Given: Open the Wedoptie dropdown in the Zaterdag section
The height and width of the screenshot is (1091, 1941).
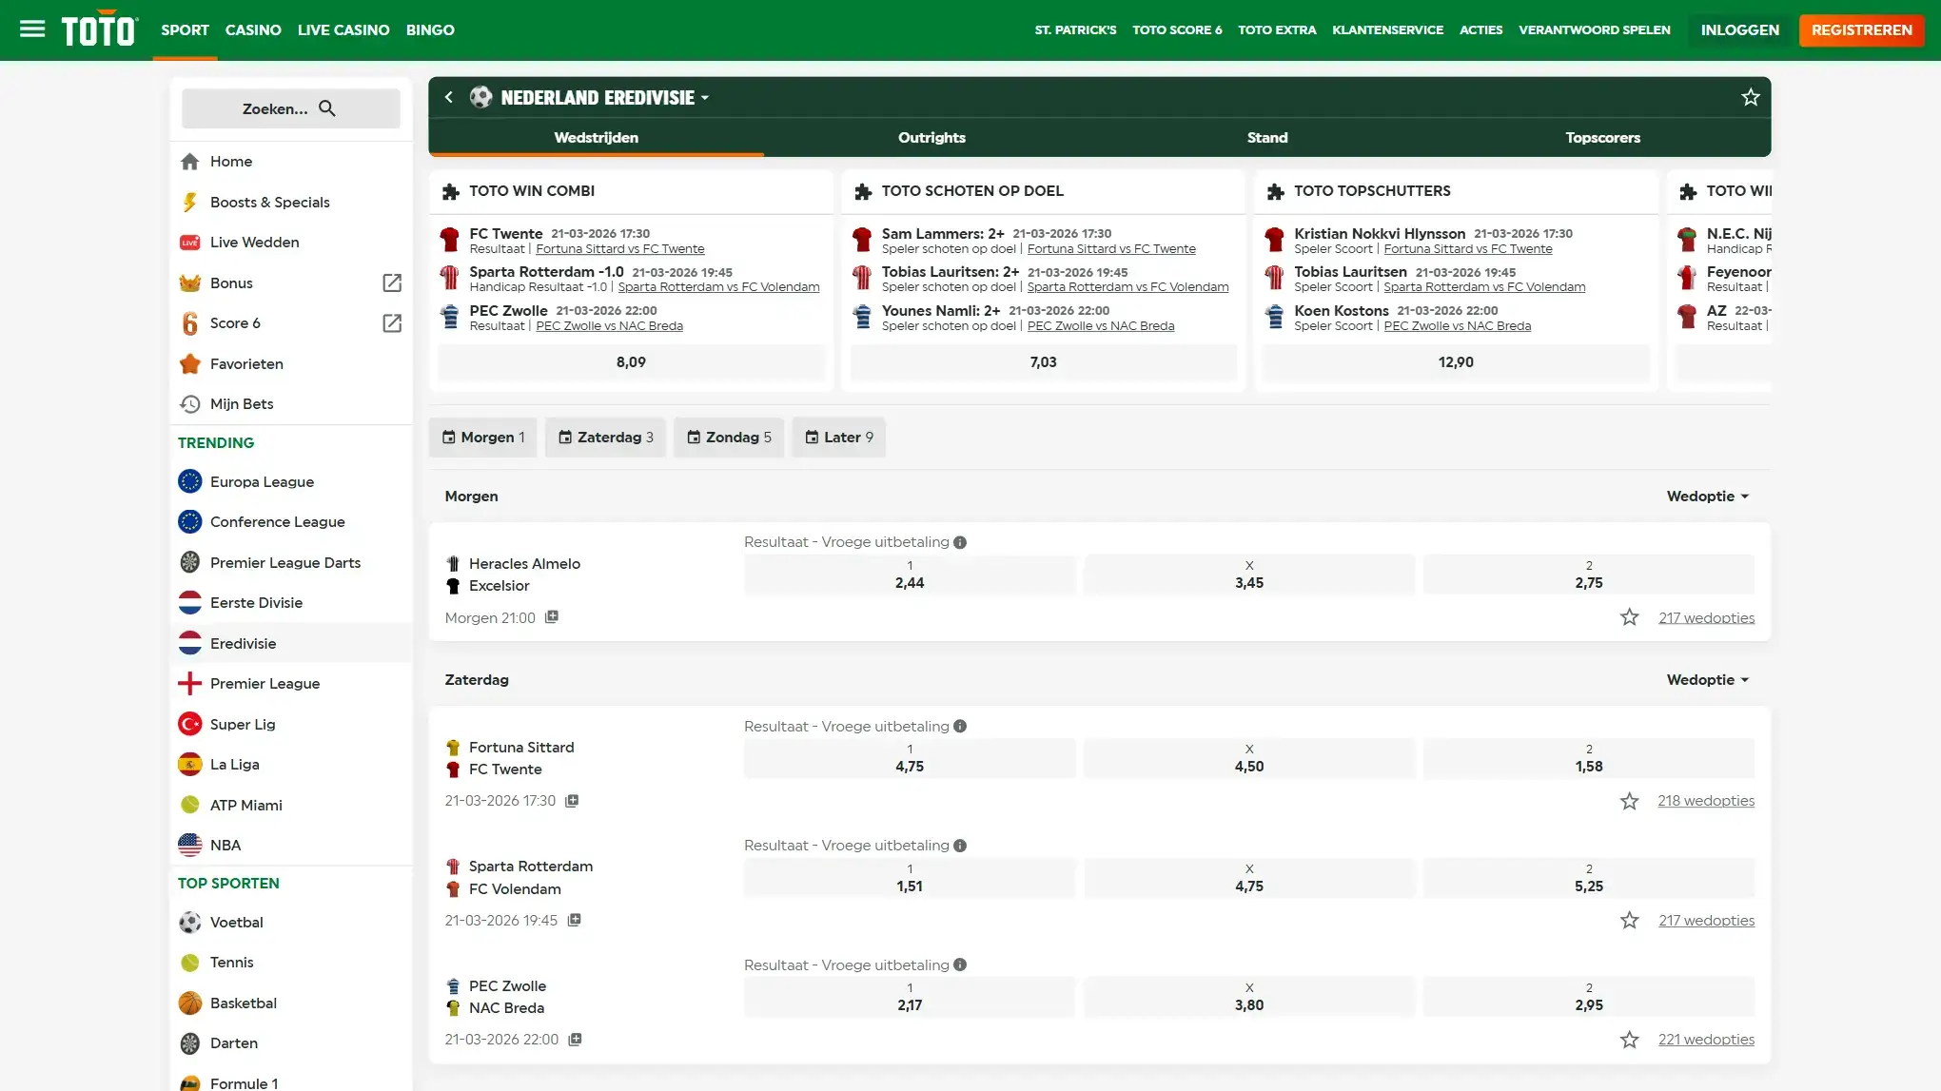Looking at the screenshot, I should click(1708, 680).
